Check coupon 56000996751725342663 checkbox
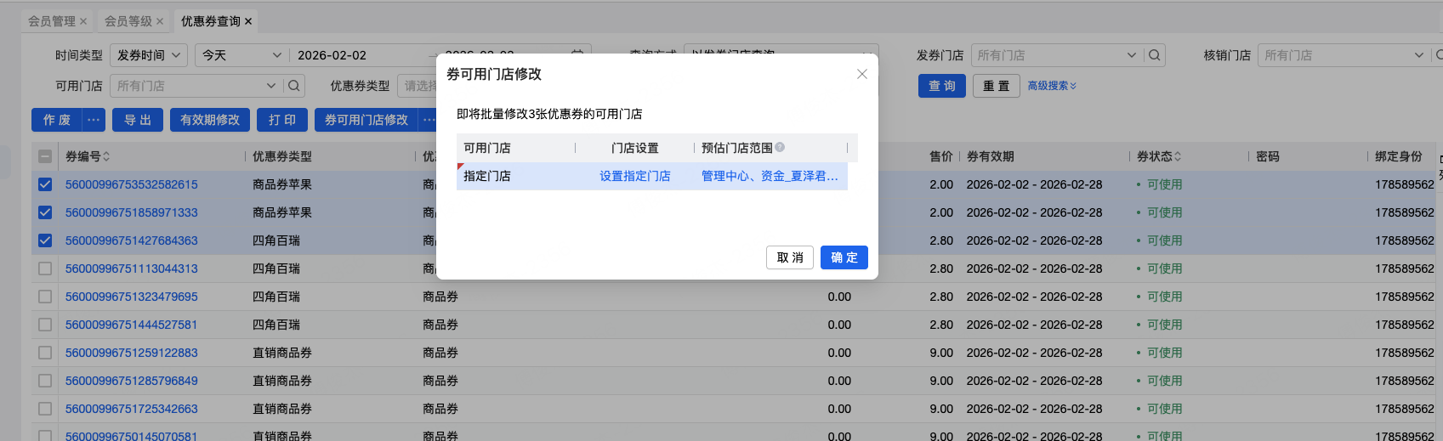The height and width of the screenshot is (441, 1443). click(45, 409)
